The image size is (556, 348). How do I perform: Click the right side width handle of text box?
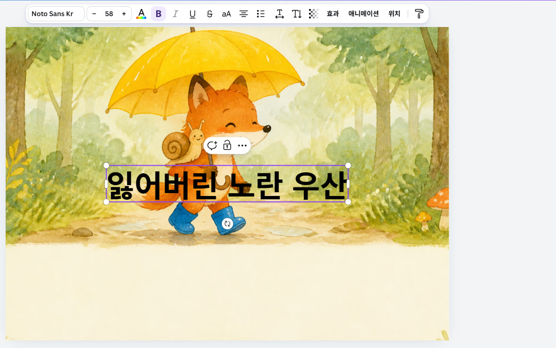point(348,184)
